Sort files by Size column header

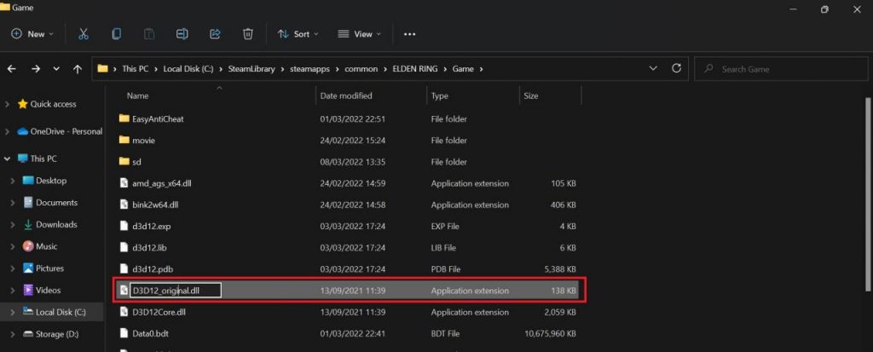pos(531,95)
